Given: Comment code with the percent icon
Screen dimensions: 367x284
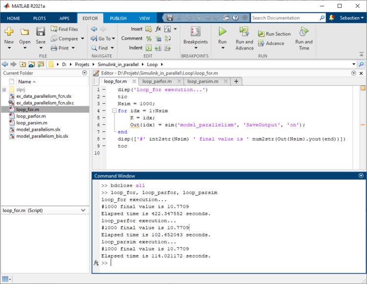Looking at the screenshot, I should click(x=149, y=38).
